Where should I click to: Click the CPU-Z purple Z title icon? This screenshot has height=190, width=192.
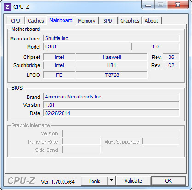[7, 7]
